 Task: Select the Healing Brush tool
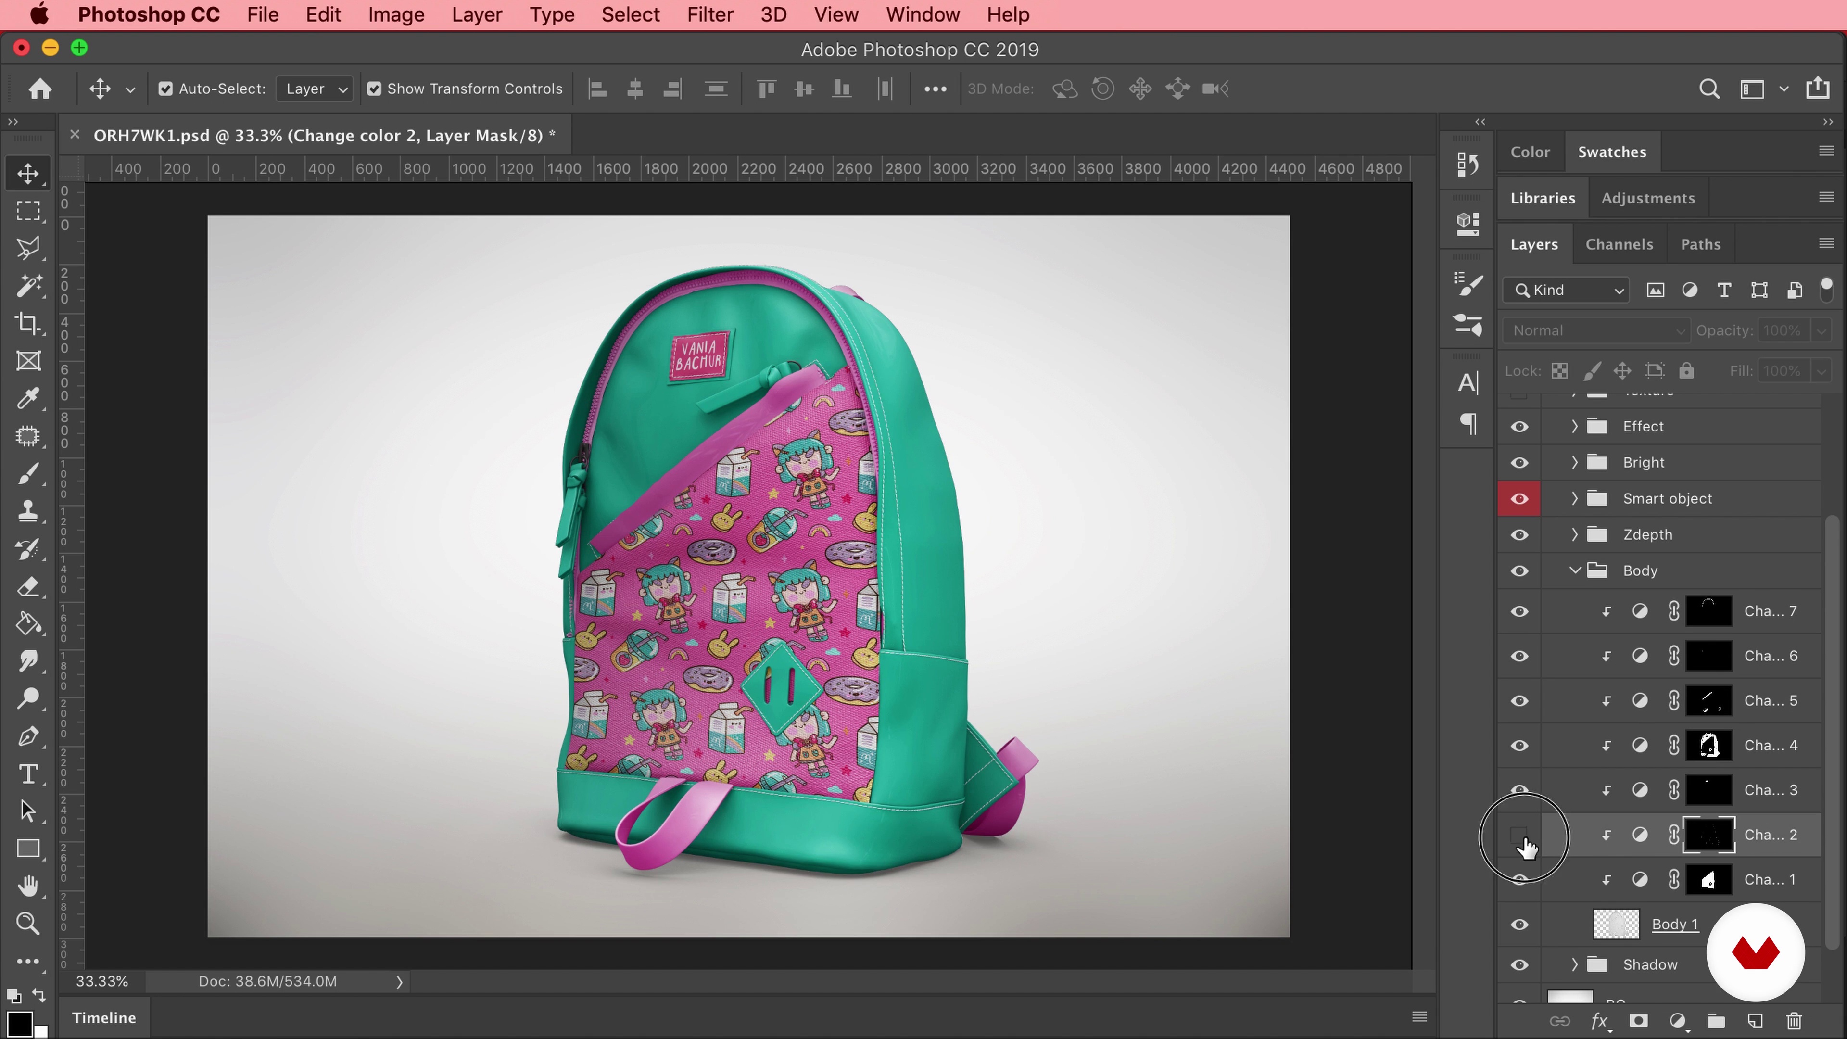pos(28,436)
